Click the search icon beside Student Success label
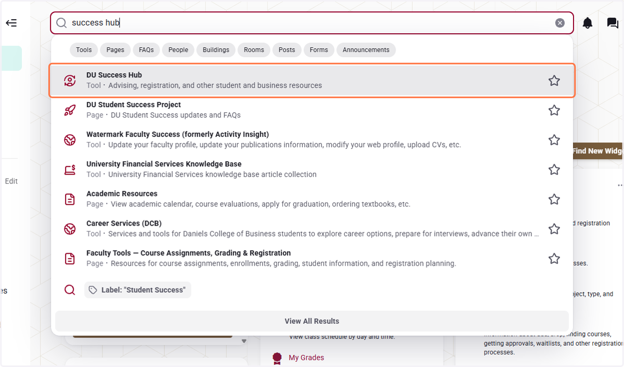This screenshot has width=624, height=367. (x=70, y=290)
